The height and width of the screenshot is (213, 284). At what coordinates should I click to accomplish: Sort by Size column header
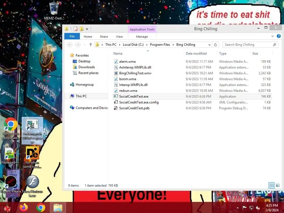pyautogui.click(x=255, y=54)
